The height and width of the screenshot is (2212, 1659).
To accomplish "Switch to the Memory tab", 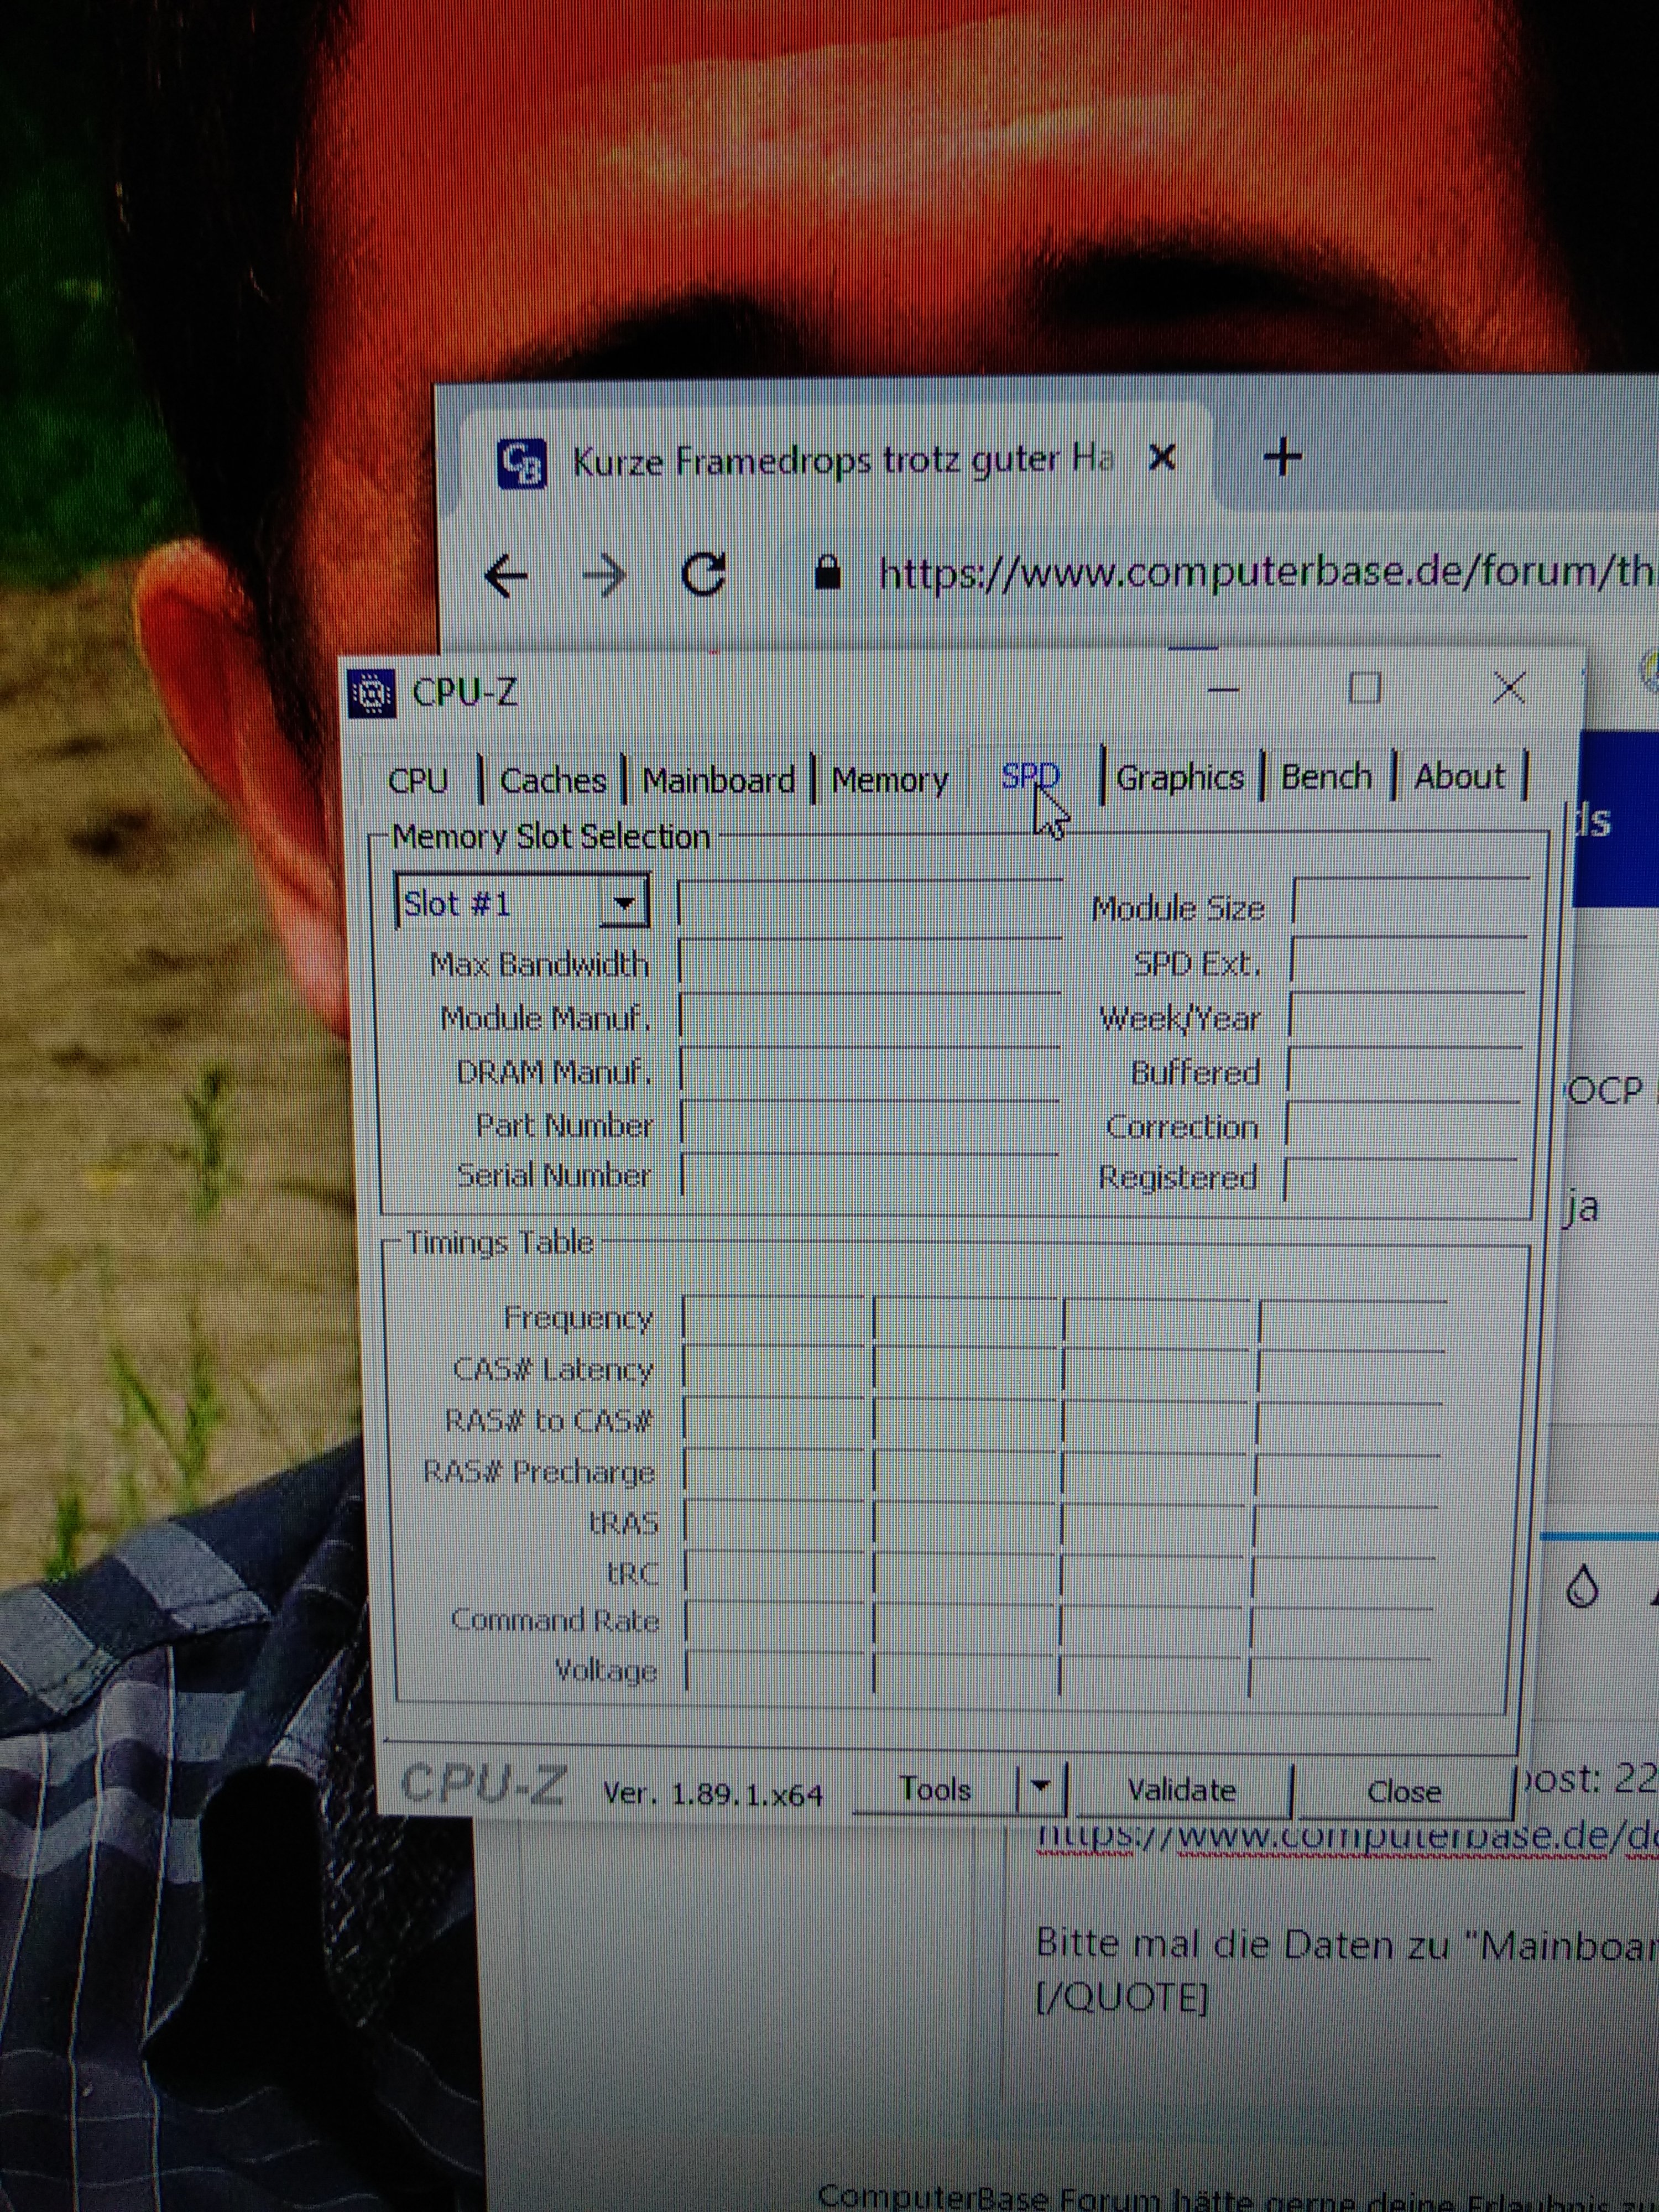I will (890, 779).
